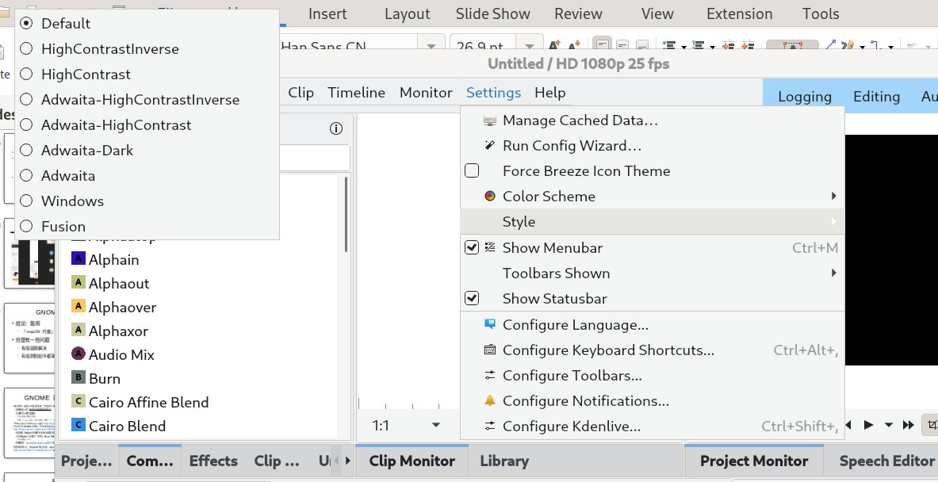Viewport: 938px width, 482px height.
Task: Click the tab-bar right scroll arrow
Action: [348, 461]
